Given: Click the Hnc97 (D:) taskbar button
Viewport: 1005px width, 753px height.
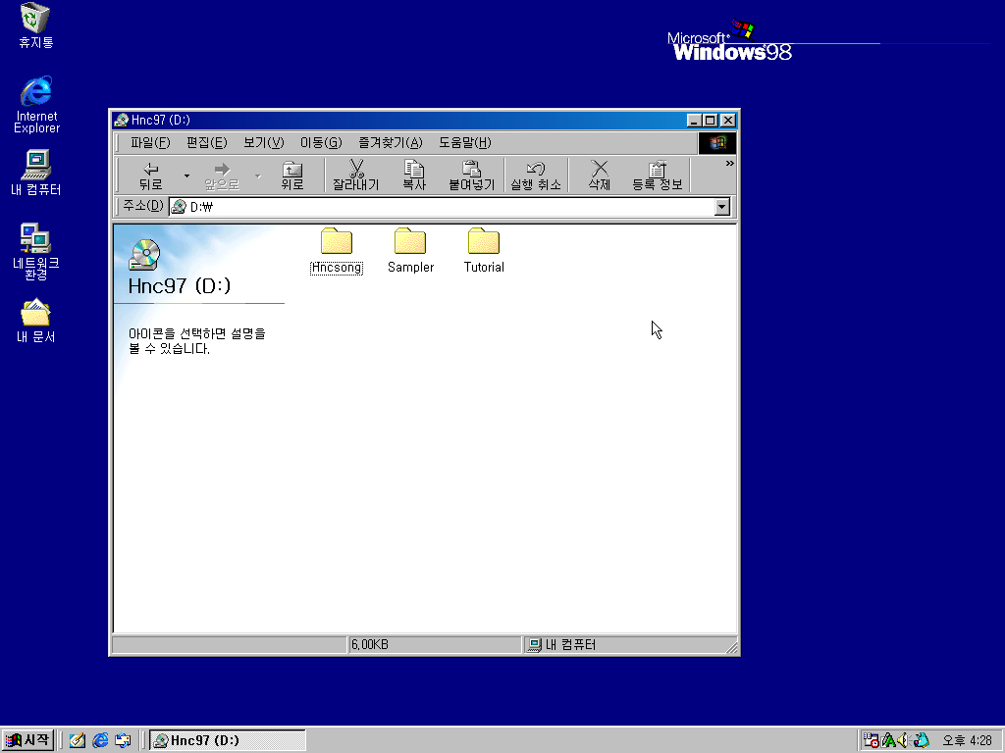Looking at the screenshot, I should (228, 740).
